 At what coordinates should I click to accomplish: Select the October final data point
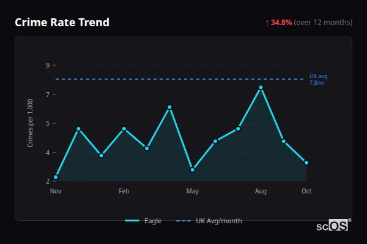tap(306, 163)
